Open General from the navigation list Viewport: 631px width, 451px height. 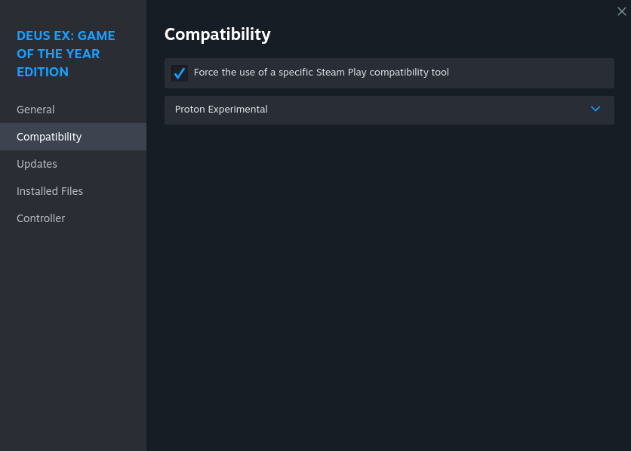(x=35, y=109)
